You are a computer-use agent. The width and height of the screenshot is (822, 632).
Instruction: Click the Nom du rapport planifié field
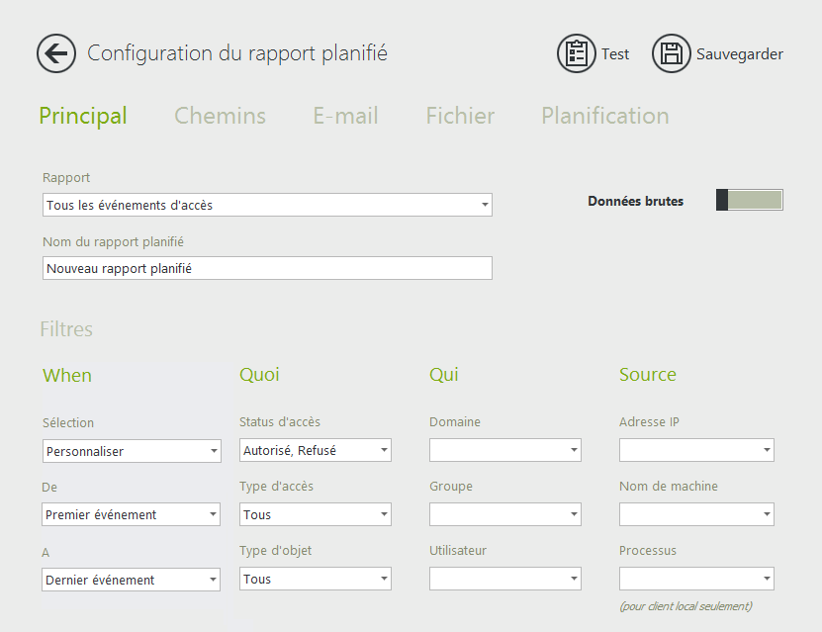click(267, 268)
